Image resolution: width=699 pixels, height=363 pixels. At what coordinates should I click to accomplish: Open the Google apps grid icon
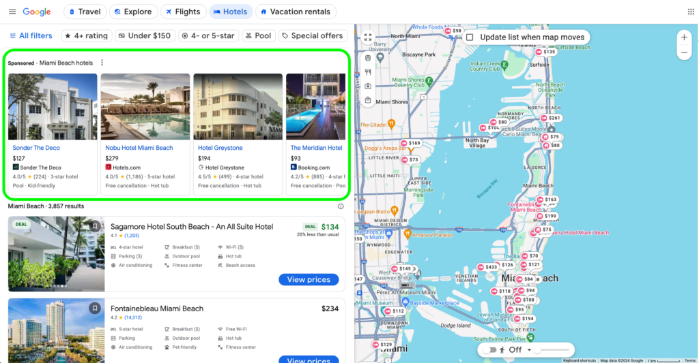tap(691, 12)
